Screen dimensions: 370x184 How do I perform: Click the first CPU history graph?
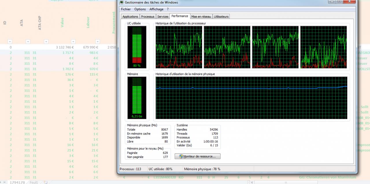[x=179, y=47]
